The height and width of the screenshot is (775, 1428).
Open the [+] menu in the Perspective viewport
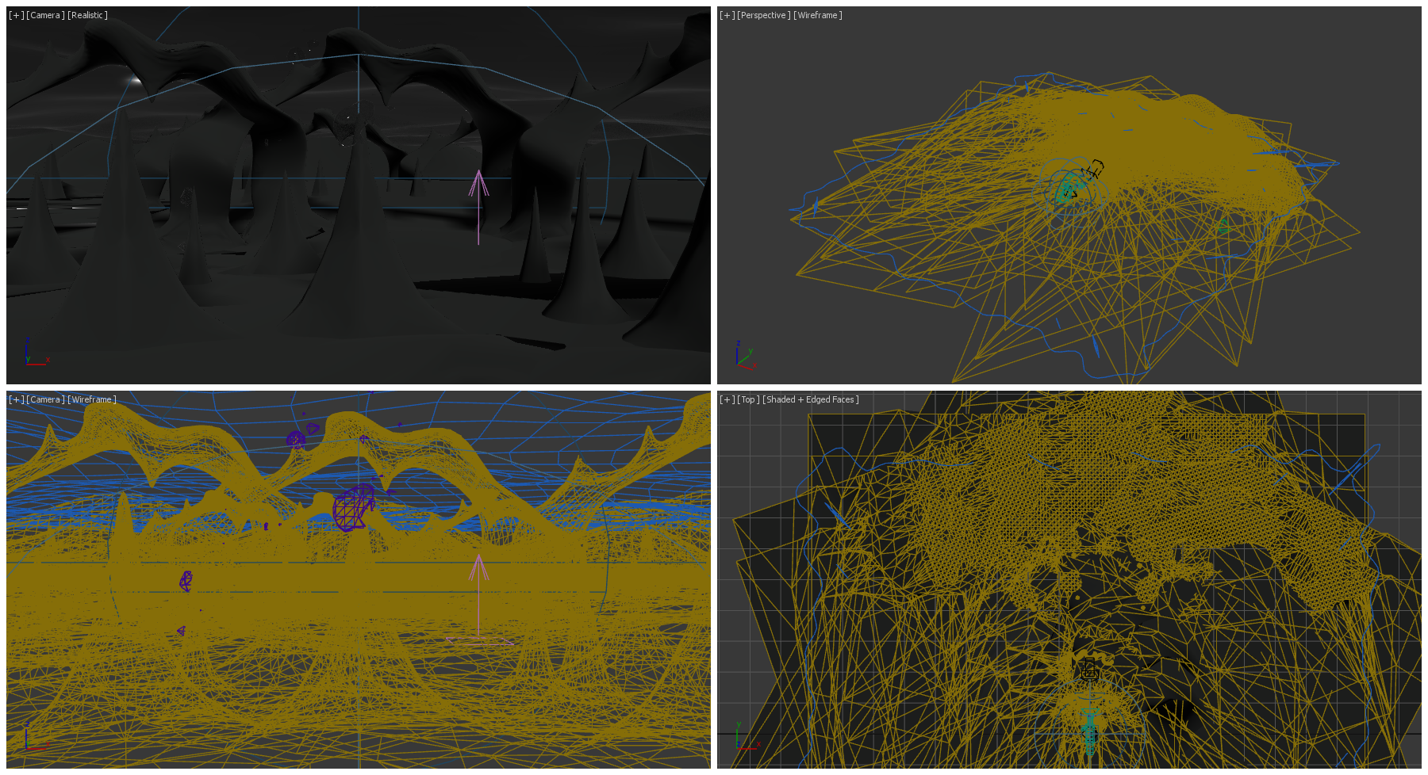click(x=727, y=15)
